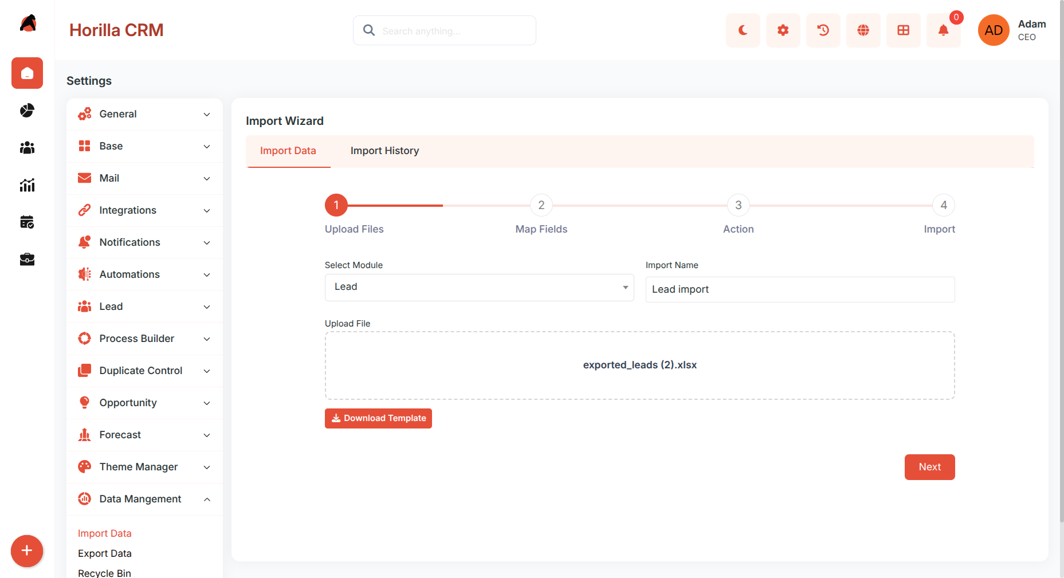Open language globe icon
Image resolution: width=1064 pixels, height=578 pixels.
[863, 30]
